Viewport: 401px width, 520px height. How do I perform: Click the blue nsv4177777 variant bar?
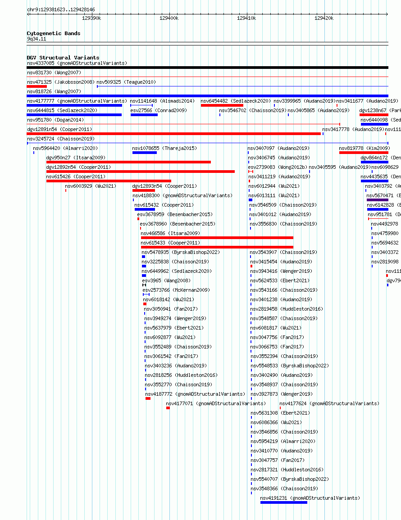click(74, 105)
